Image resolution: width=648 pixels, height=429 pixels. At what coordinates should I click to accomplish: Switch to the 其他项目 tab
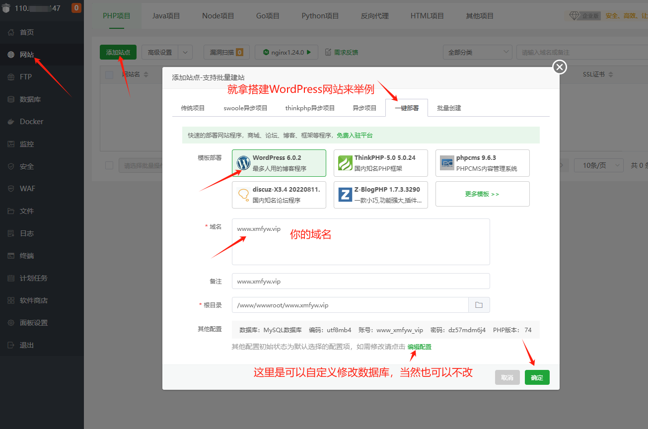(480, 16)
